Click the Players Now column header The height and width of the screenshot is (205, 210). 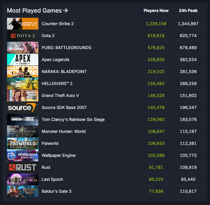click(x=156, y=11)
